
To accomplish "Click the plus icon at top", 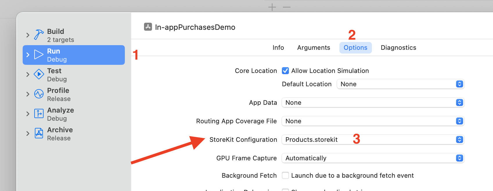I will pos(272,7).
